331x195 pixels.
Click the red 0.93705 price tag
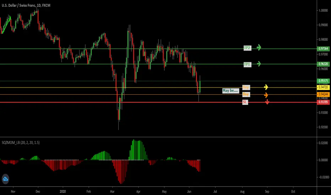(x=323, y=102)
